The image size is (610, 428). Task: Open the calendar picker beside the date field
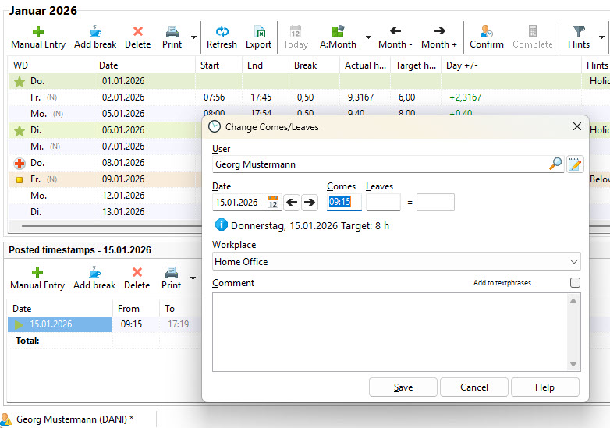pyautogui.click(x=273, y=203)
